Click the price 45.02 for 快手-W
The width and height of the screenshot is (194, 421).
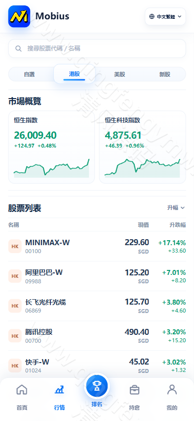pos(139,362)
